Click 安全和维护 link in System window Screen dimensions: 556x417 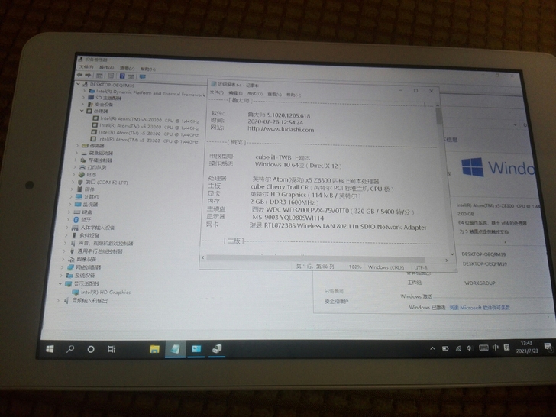click(336, 302)
